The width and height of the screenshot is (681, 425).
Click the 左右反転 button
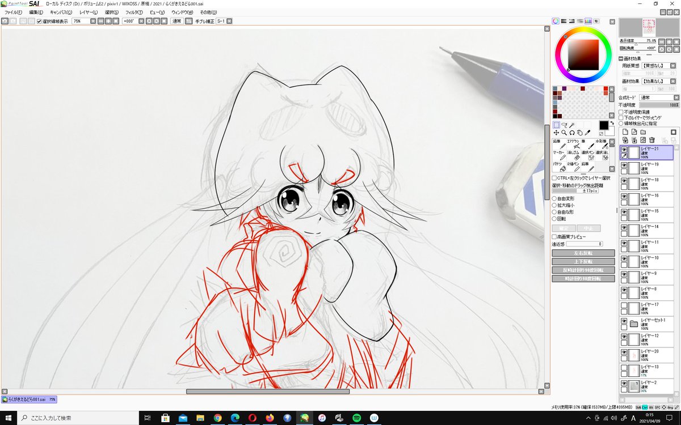pos(583,253)
